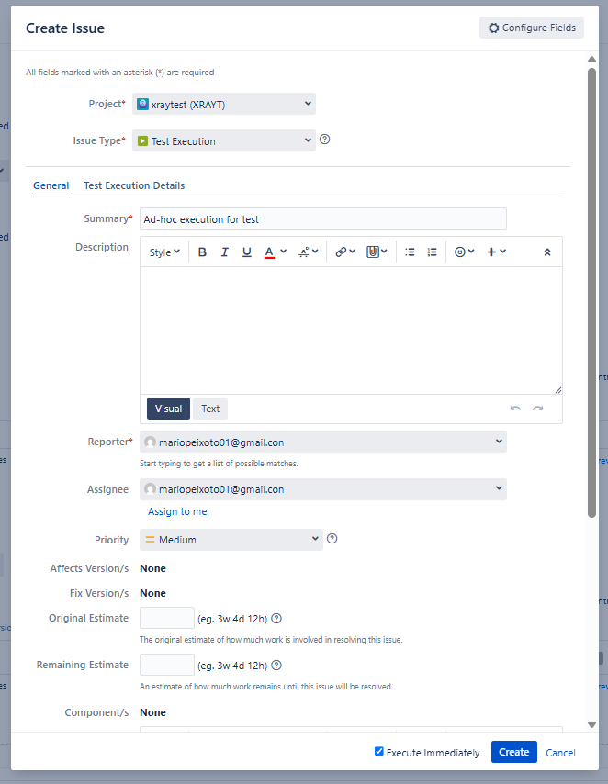Click the Assign to me link
This screenshot has height=784, width=608.
[177, 511]
